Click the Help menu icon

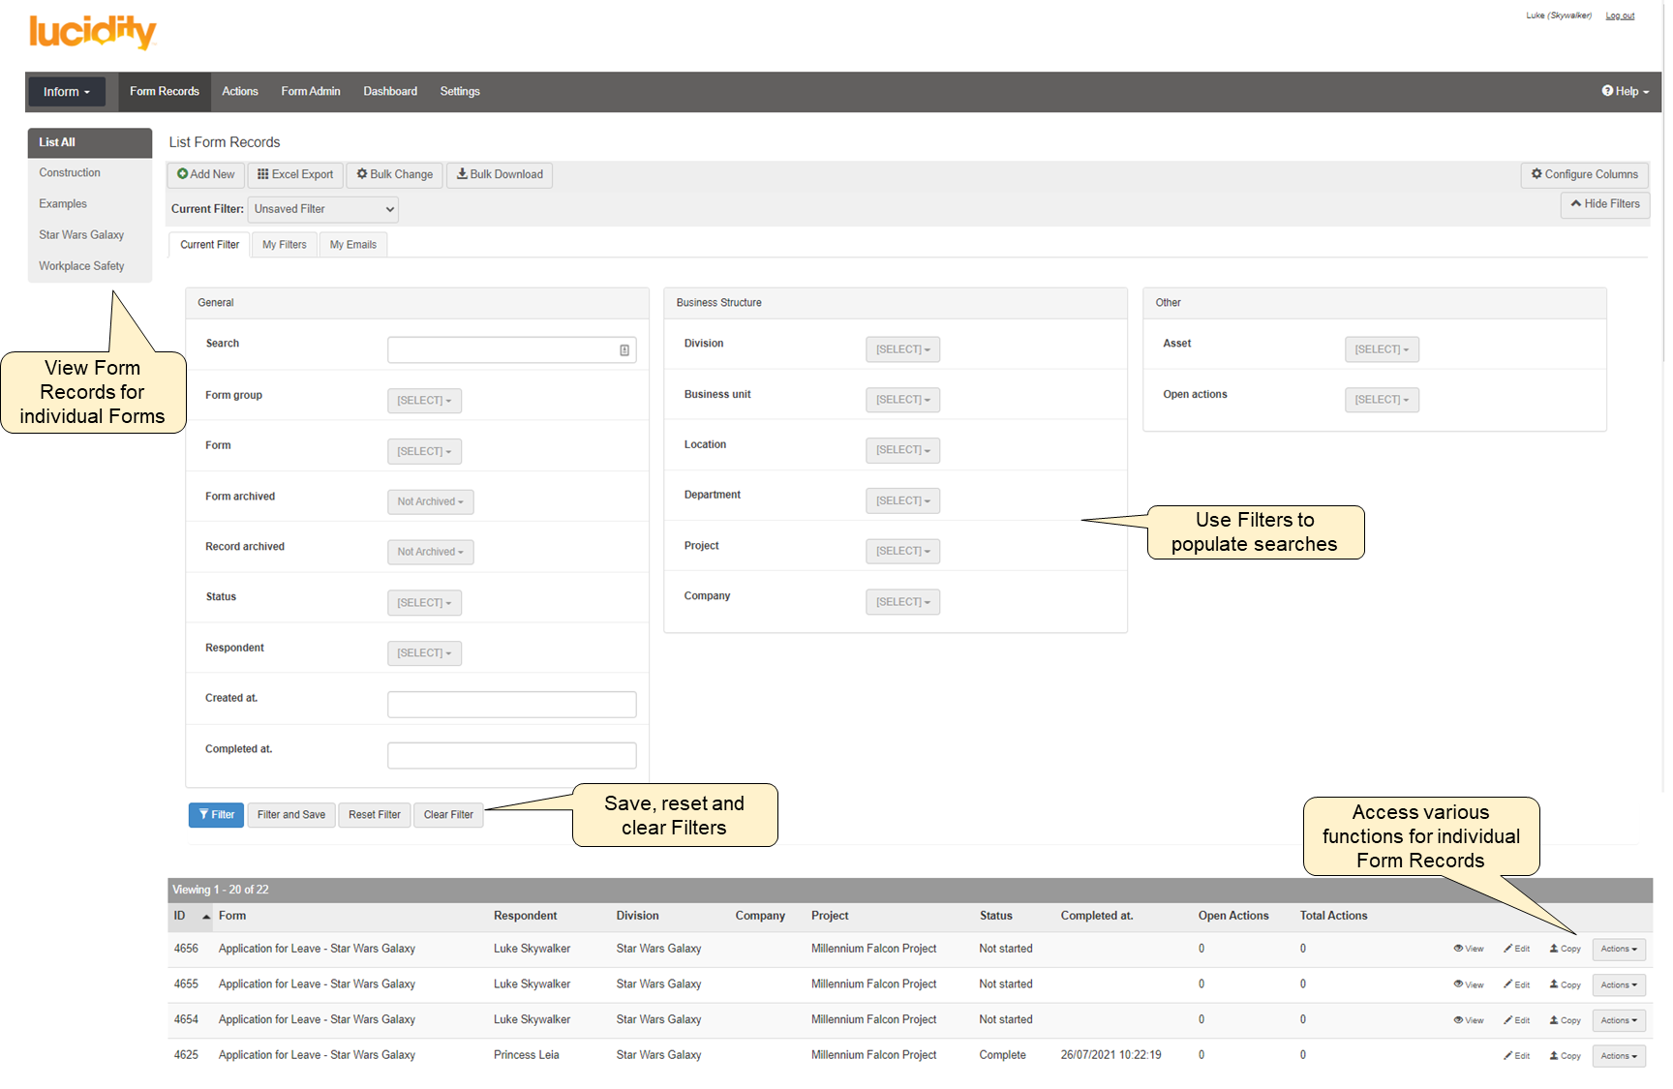coord(1607,91)
